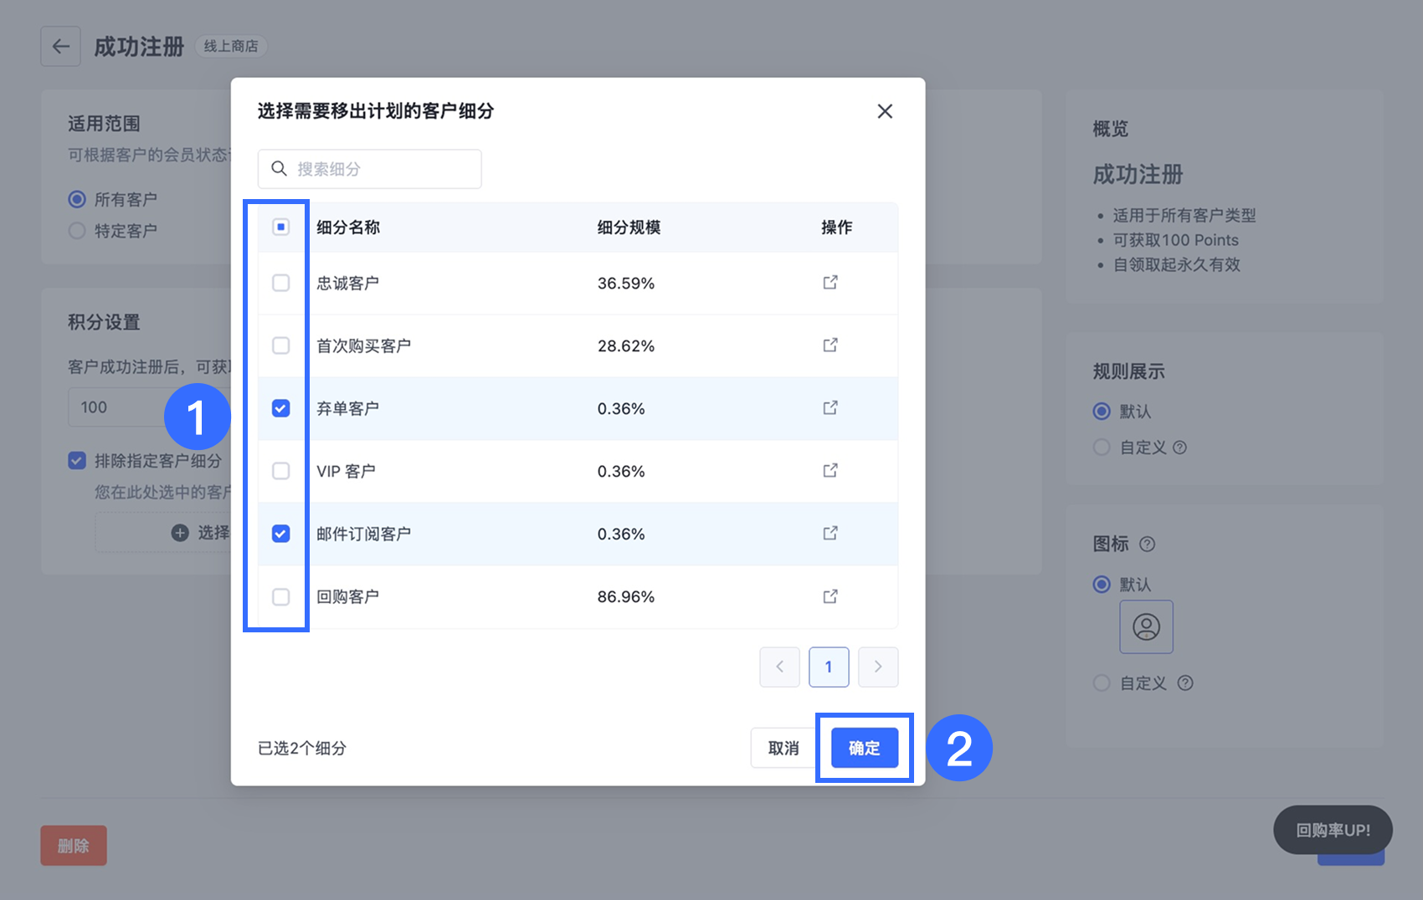
Task: Select the 所有客户 radio button
Action: [x=77, y=199]
